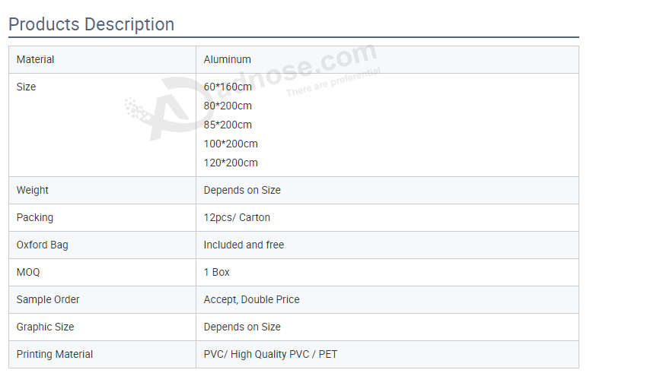Select the 60*160cm size text
660x373 pixels.
pos(228,87)
